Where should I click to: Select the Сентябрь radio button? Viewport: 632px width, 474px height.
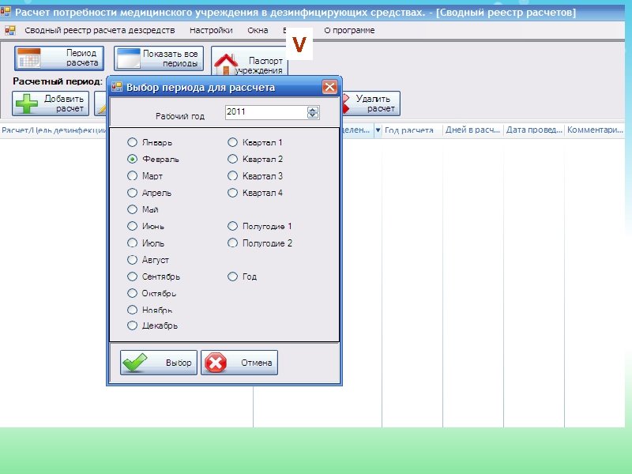tap(132, 276)
